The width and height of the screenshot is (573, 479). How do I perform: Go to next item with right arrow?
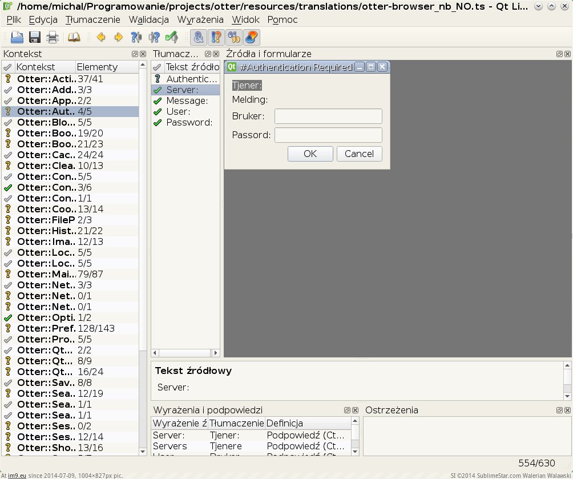[119, 38]
